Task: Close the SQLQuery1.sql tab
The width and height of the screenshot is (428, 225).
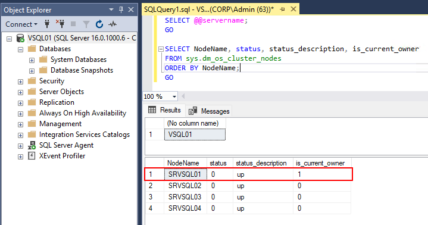Action: [x=293, y=9]
